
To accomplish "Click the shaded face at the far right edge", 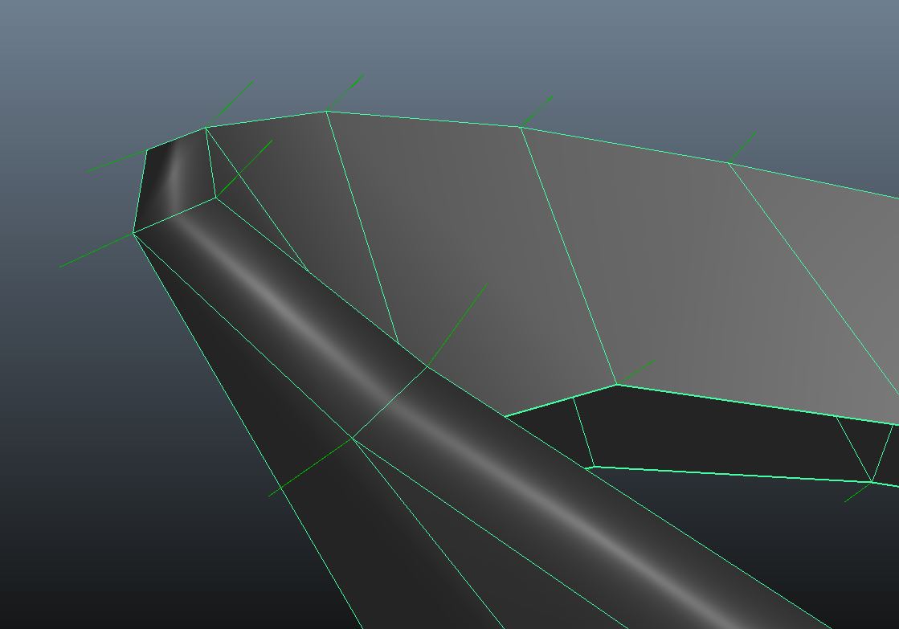I will tap(852, 281).
